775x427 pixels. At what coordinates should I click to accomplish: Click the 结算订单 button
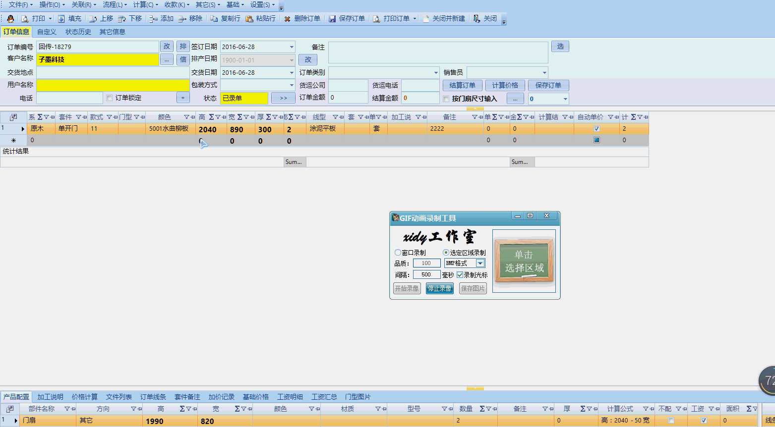pyautogui.click(x=462, y=85)
